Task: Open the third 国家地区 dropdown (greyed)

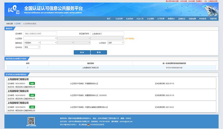Action: (x=65, y=42)
